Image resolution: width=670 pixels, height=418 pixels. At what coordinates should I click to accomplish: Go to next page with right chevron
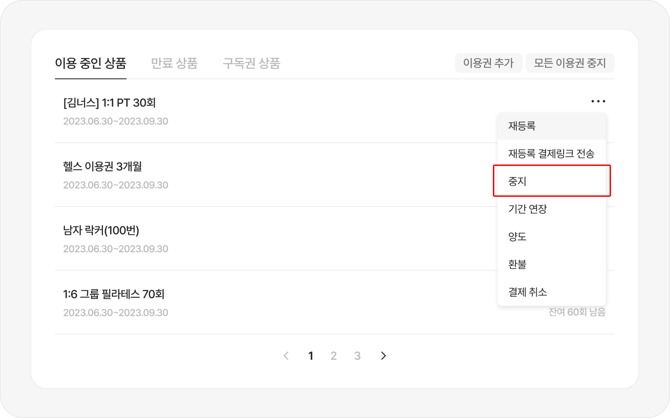tap(383, 356)
